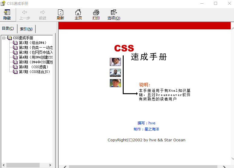Image resolution: width=234 pixels, height=168 pixels.
Task: Click the book icon beside 第1期（结合DW4）
Action: tap(15, 43)
